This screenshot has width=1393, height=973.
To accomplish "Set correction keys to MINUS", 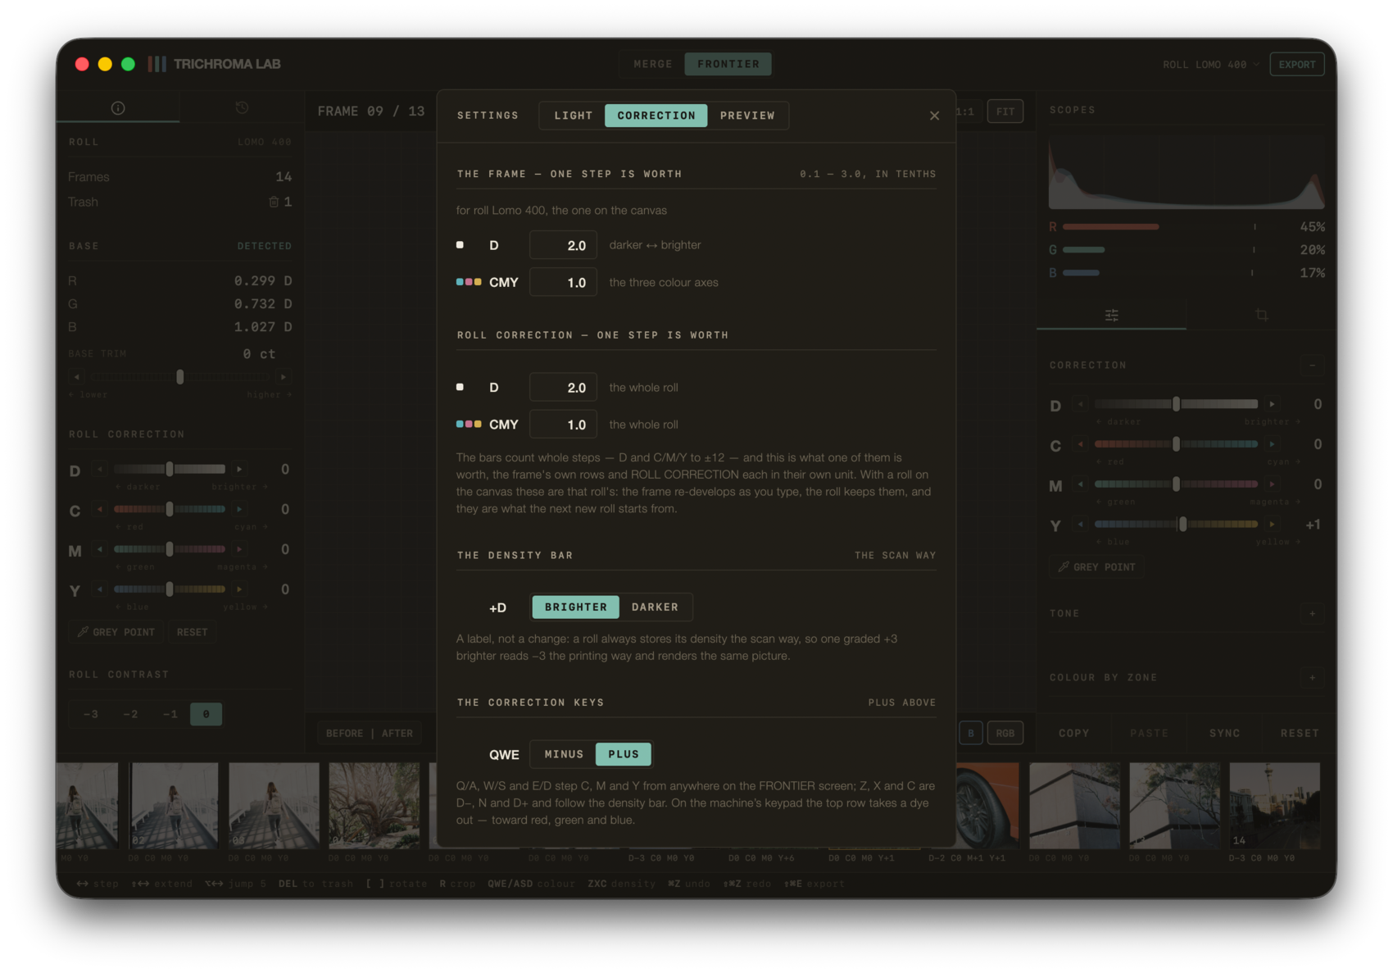I will 564,754.
